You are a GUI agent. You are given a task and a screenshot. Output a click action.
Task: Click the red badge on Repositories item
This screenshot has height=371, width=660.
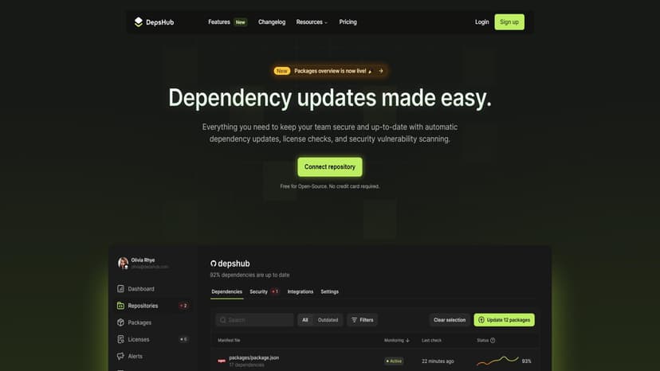[183, 306]
